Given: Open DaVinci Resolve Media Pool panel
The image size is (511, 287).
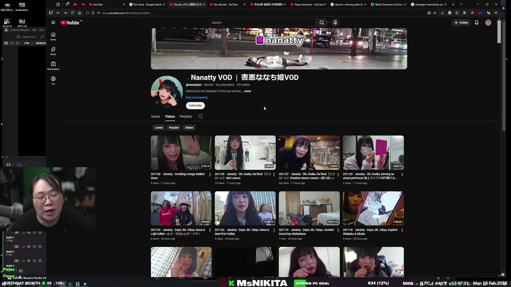Looking at the screenshot, I should tap(26, 37).
